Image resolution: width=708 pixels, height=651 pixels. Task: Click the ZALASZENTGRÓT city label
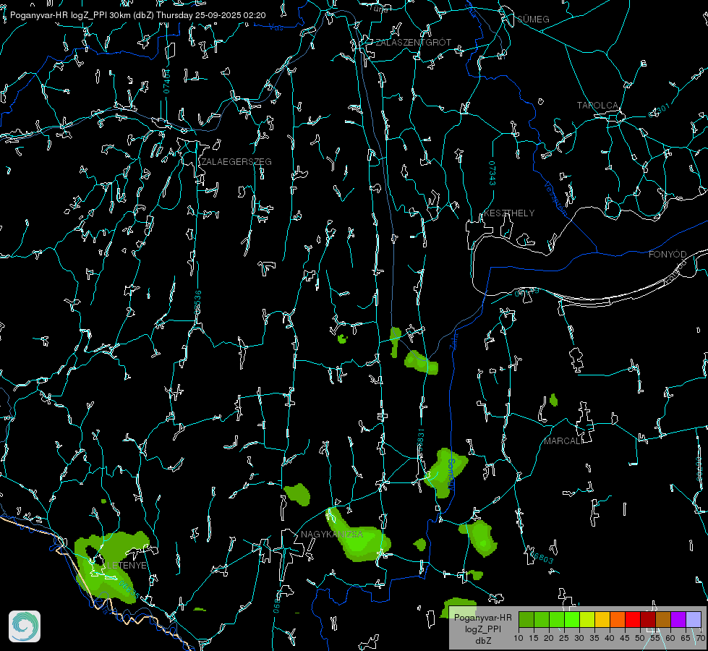tap(413, 43)
